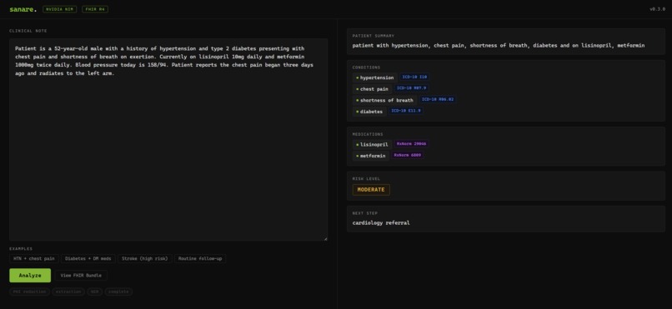Click the FHIR R4 badge
Screen dimensions: 672x309
point(95,9)
